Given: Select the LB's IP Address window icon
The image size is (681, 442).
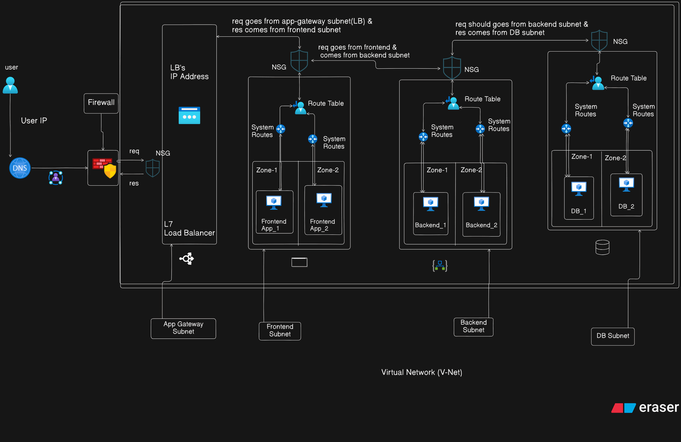Looking at the screenshot, I should [x=189, y=116].
